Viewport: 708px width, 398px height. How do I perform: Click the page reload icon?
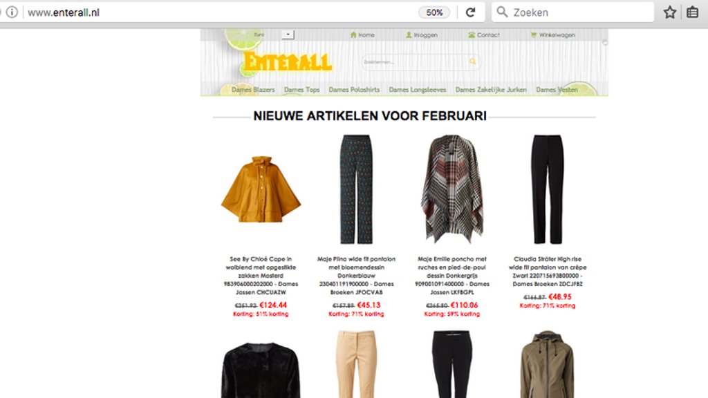pyautogui.click(x=470, y=12)
